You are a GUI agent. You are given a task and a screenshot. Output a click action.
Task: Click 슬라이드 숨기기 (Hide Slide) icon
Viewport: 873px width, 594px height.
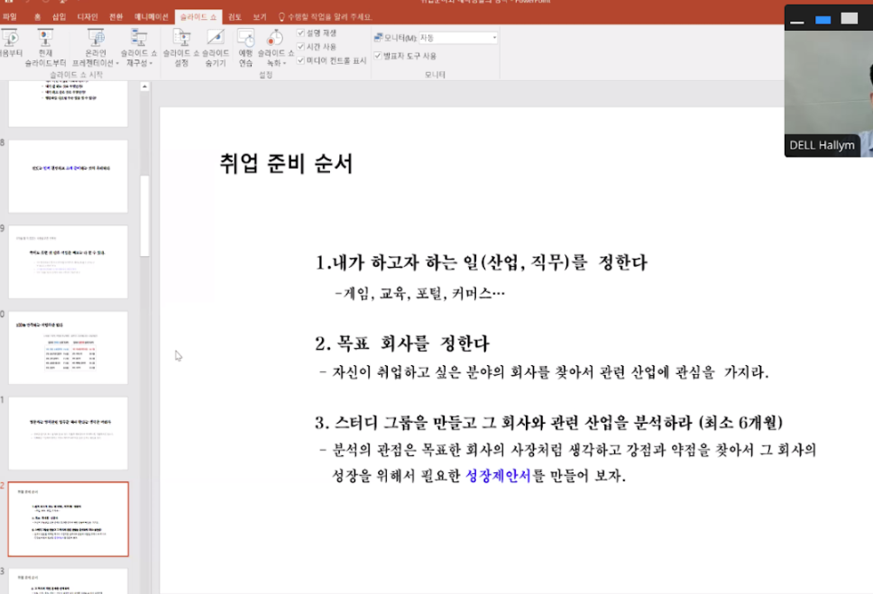pos(216,48)
